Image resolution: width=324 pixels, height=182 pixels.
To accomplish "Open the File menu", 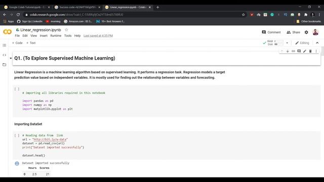I will (17, 36).
